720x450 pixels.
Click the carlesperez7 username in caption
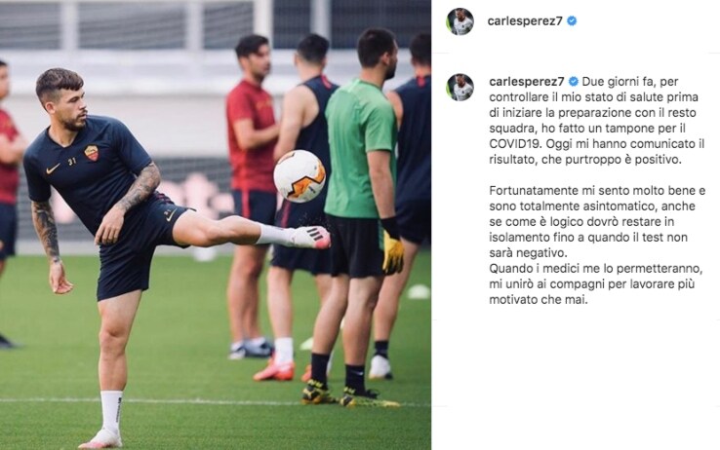coord(527,82)
